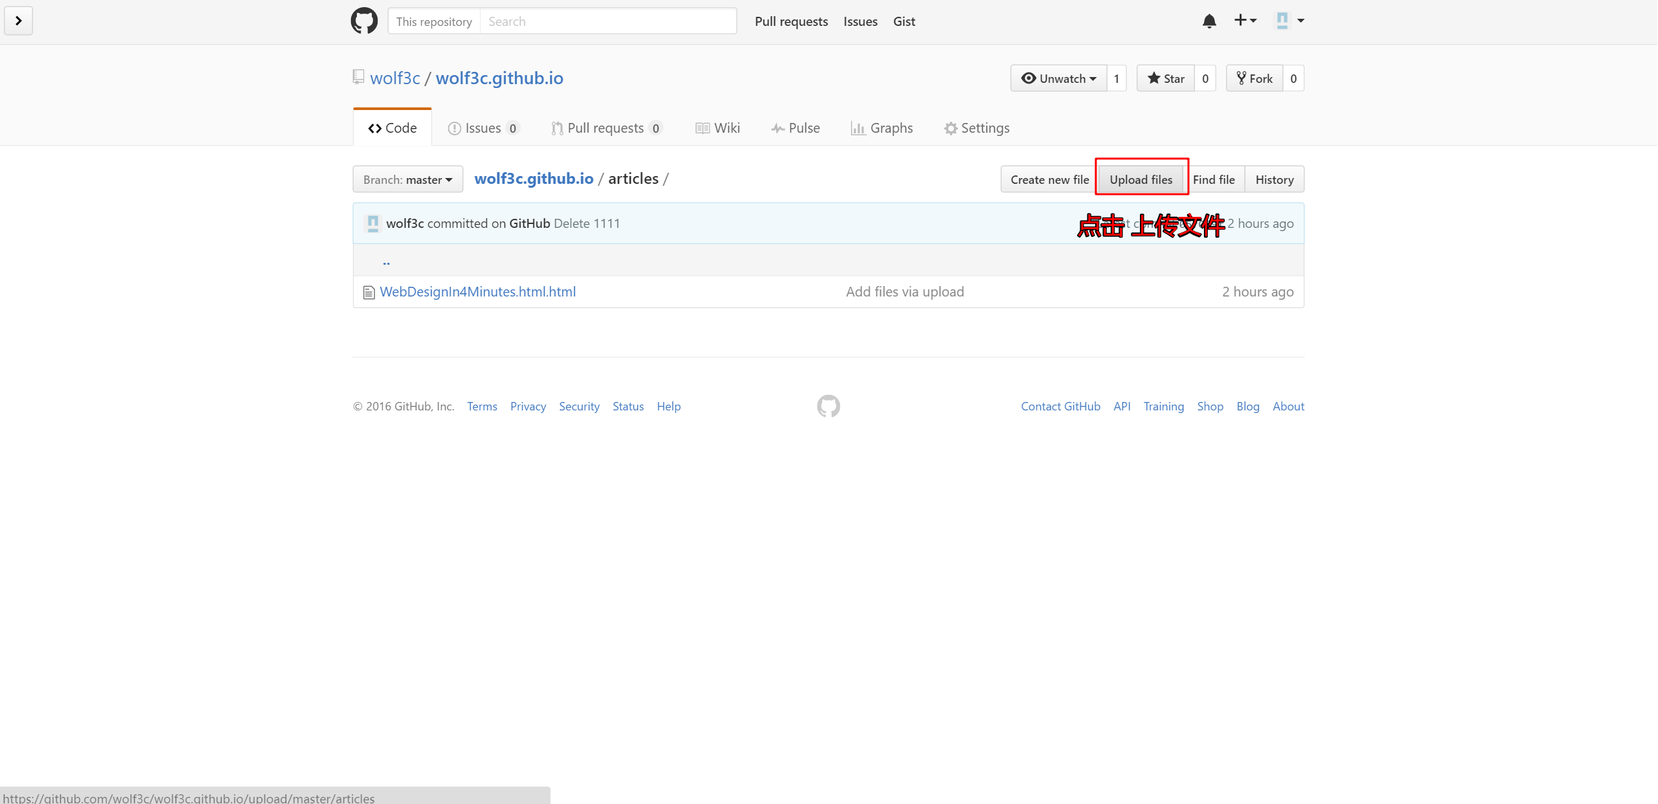
Task: Click the Create new file button
Action: click(x=1050, y=179)
